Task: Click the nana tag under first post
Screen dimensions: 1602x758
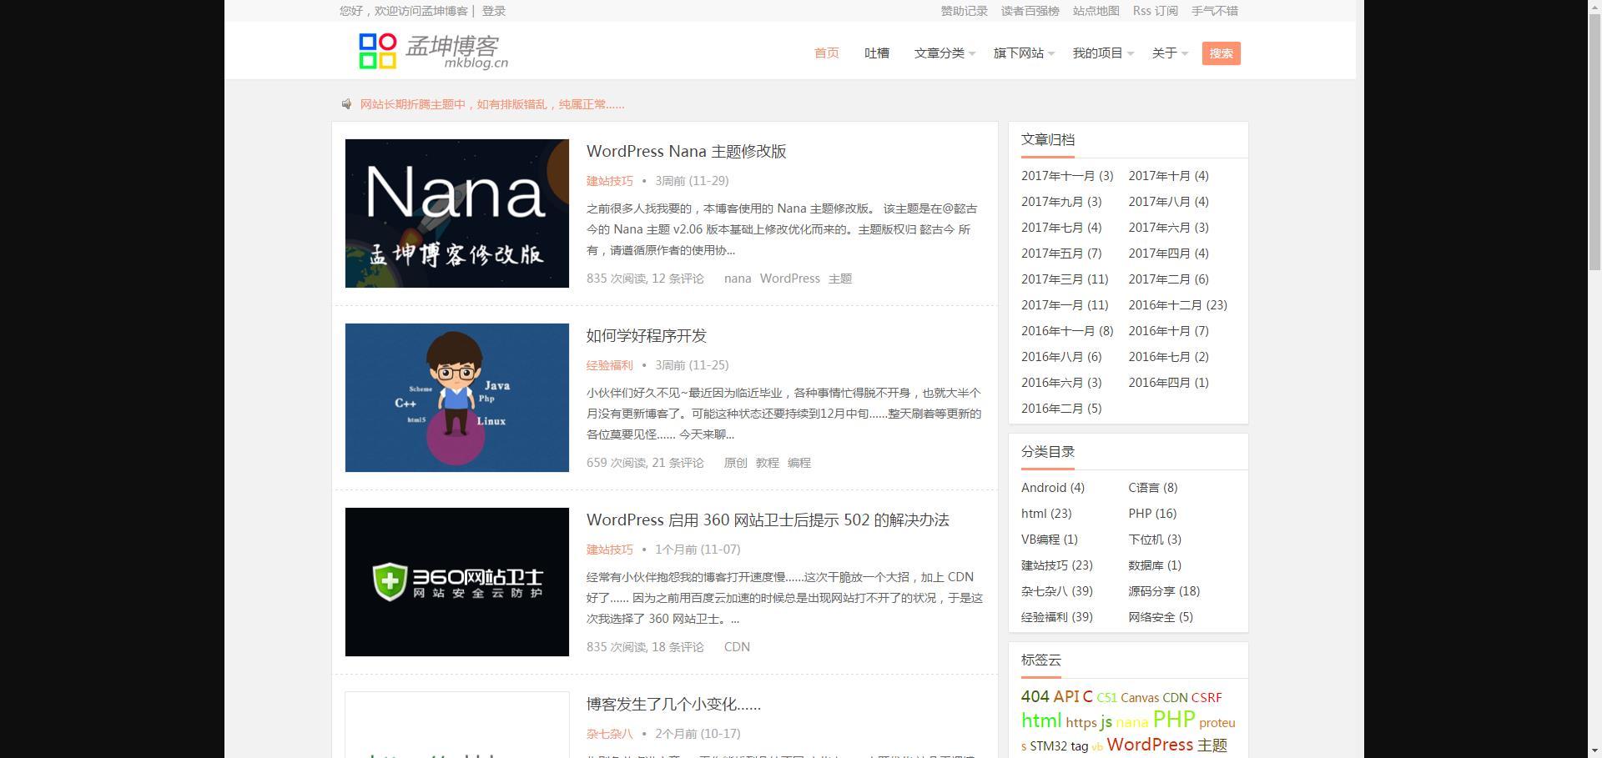Action: pos(738,279)
